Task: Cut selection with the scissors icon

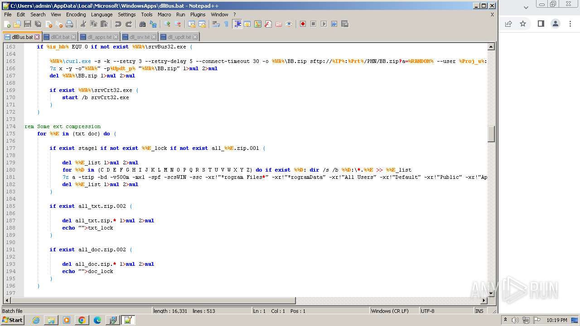Action: 83,24
